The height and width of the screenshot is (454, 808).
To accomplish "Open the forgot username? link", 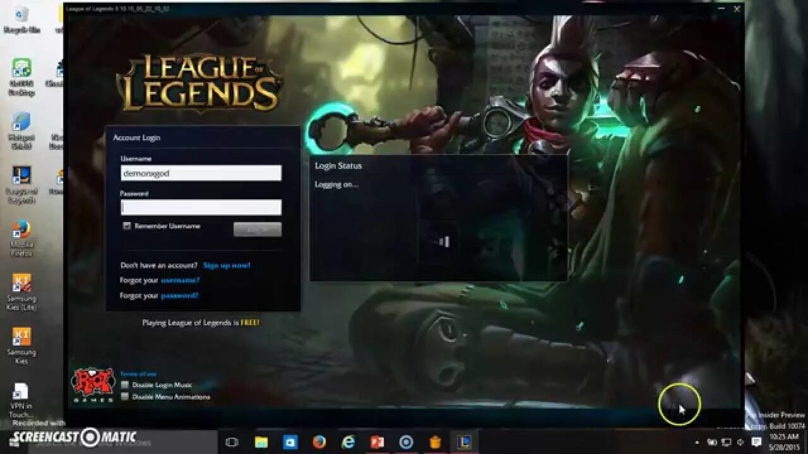I will click(x=180, y=280).
